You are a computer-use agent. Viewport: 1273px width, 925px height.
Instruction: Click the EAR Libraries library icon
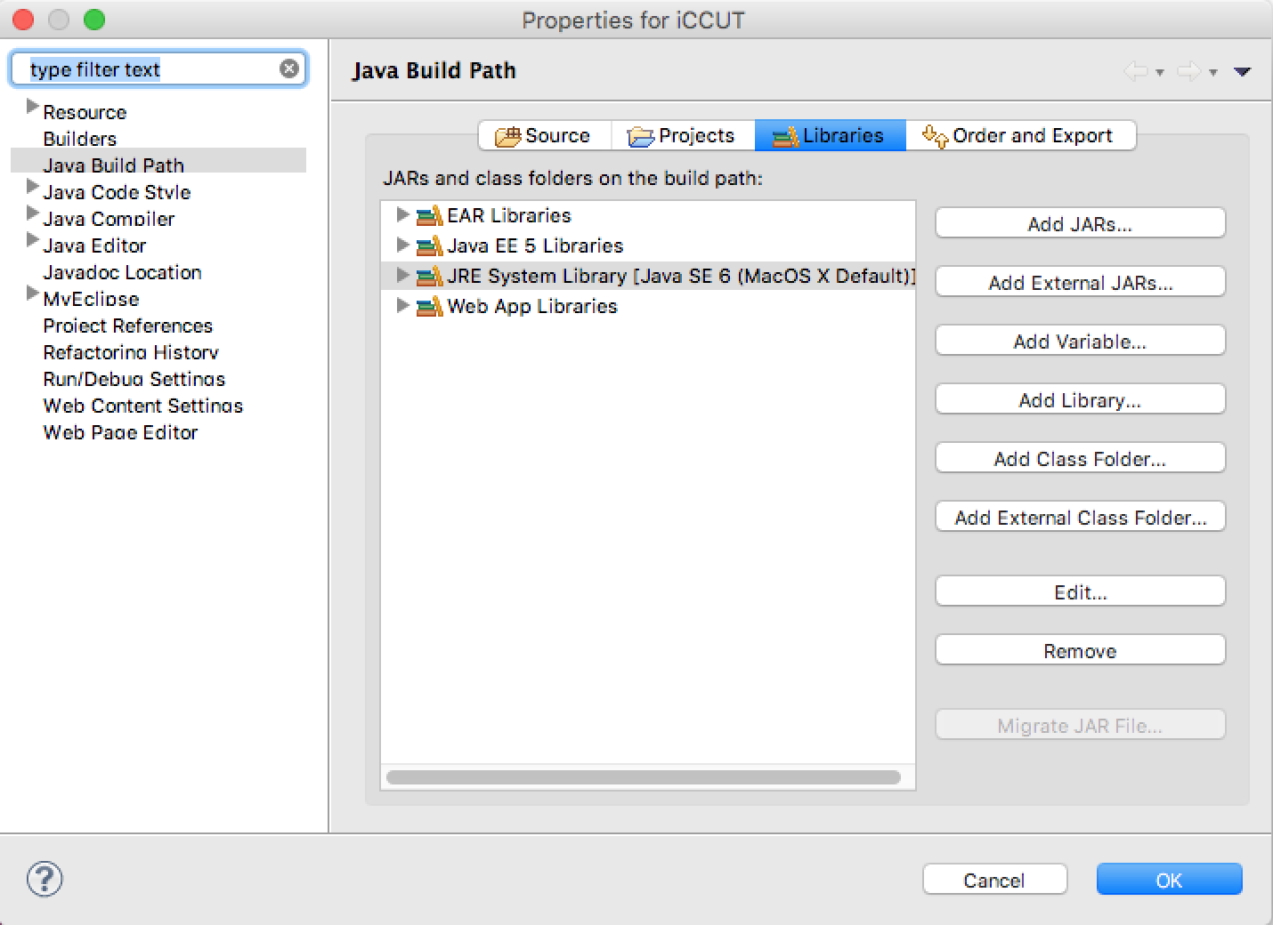click(430, 215)
